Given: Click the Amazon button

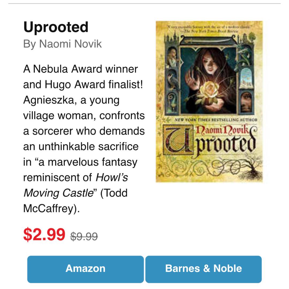Looking at the screenshot, I should 85,269.
